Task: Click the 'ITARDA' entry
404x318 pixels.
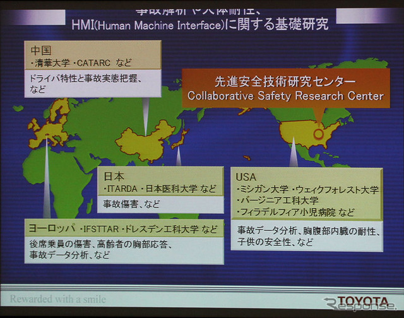Action: pos(122,189)
